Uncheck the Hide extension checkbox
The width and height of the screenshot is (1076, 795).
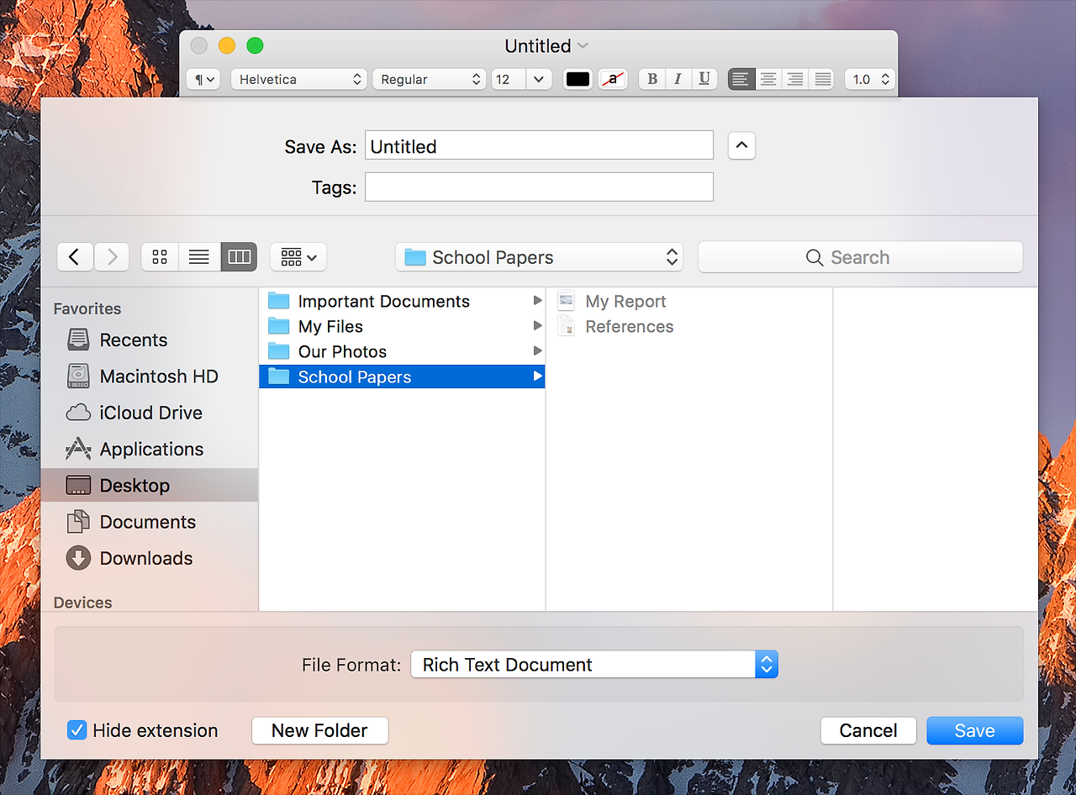tap(77, 730)
